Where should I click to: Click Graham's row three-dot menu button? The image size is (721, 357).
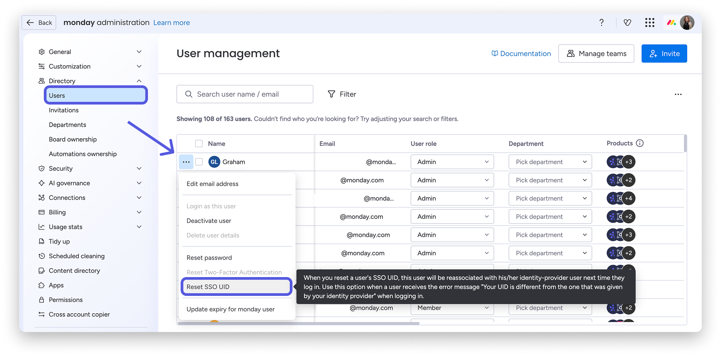(186, 162)
